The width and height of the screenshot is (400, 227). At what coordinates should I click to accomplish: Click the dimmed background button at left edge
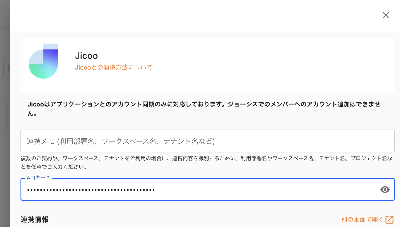(2, 68)
